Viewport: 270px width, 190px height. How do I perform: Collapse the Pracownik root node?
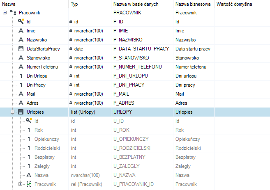pyautogui.click(x=5, y=13)
